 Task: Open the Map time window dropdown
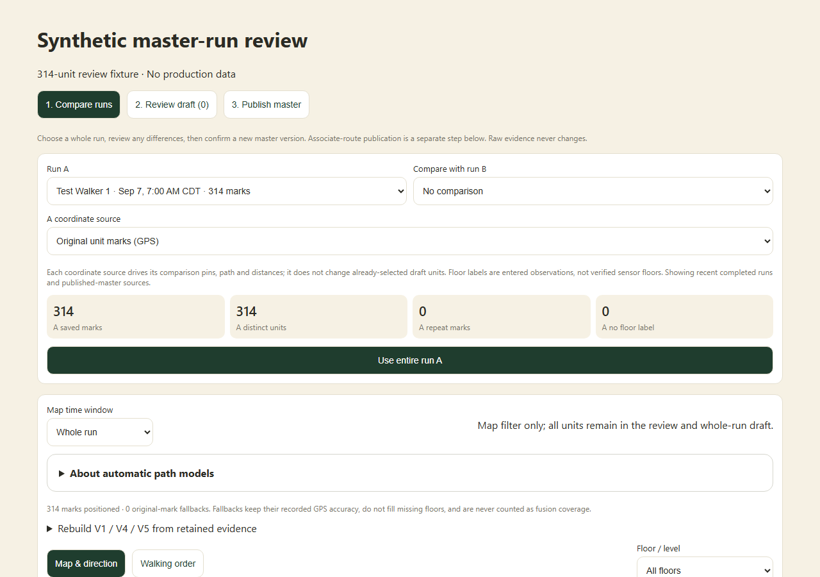(x=100, y=432)
